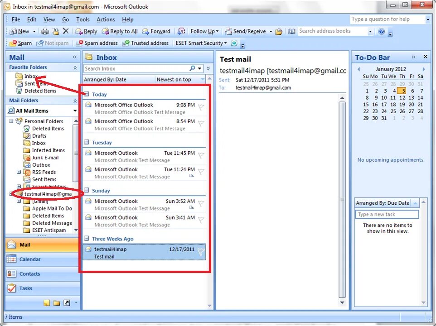Screen dimensions: 436x326
Task: Collapse the Favorite Folders section
Action: [x=75, y=67]
